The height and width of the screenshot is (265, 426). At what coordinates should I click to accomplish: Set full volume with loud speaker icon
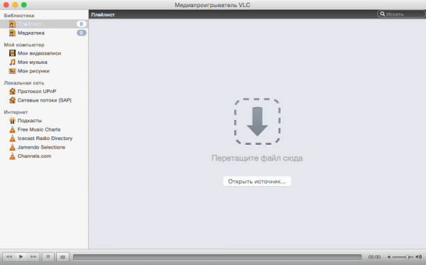(419, 257)
